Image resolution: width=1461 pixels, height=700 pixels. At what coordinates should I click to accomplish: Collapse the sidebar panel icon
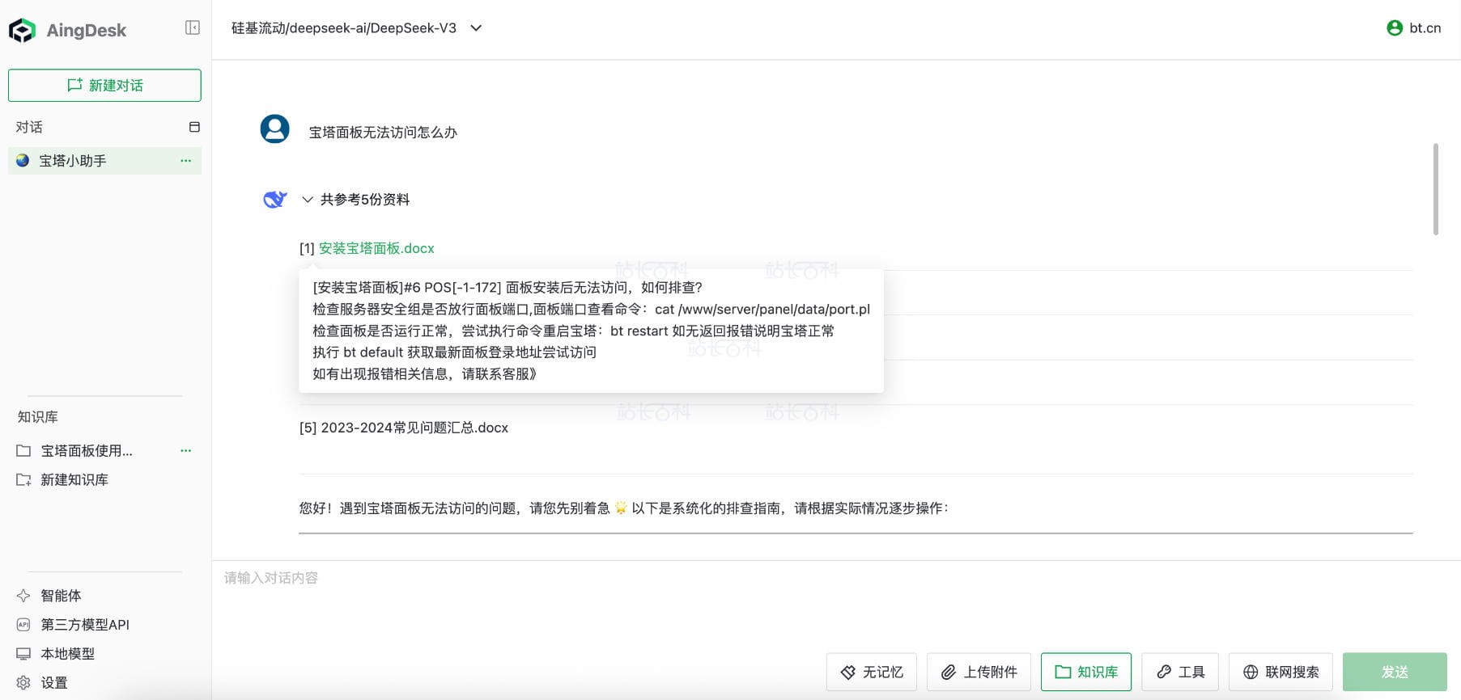point(193,28)
